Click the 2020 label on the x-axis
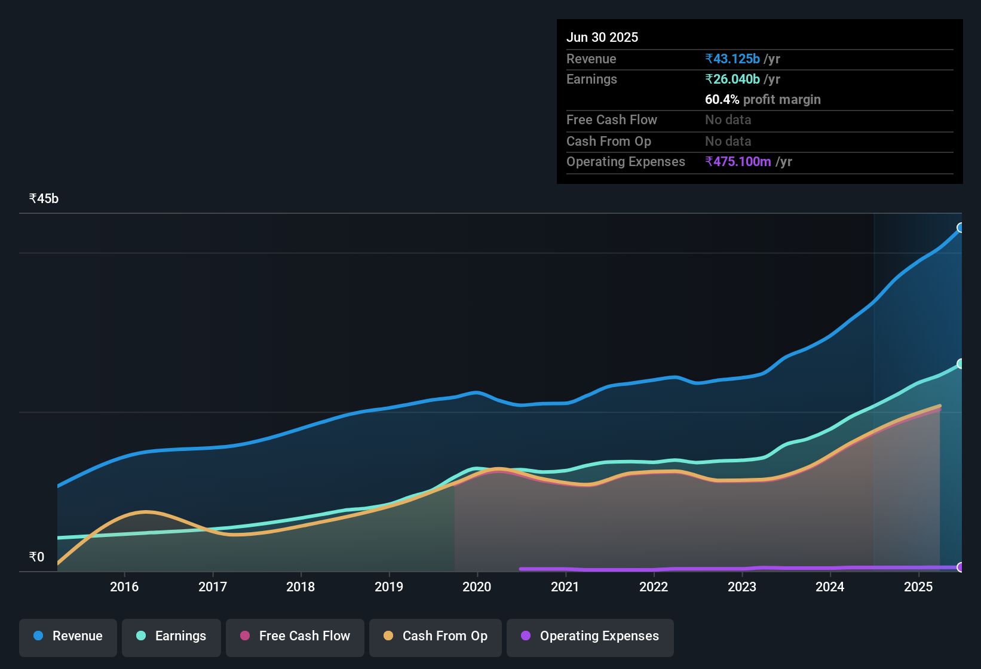The height and width of the screenshot is (669, 981). [x=476, y=587]
